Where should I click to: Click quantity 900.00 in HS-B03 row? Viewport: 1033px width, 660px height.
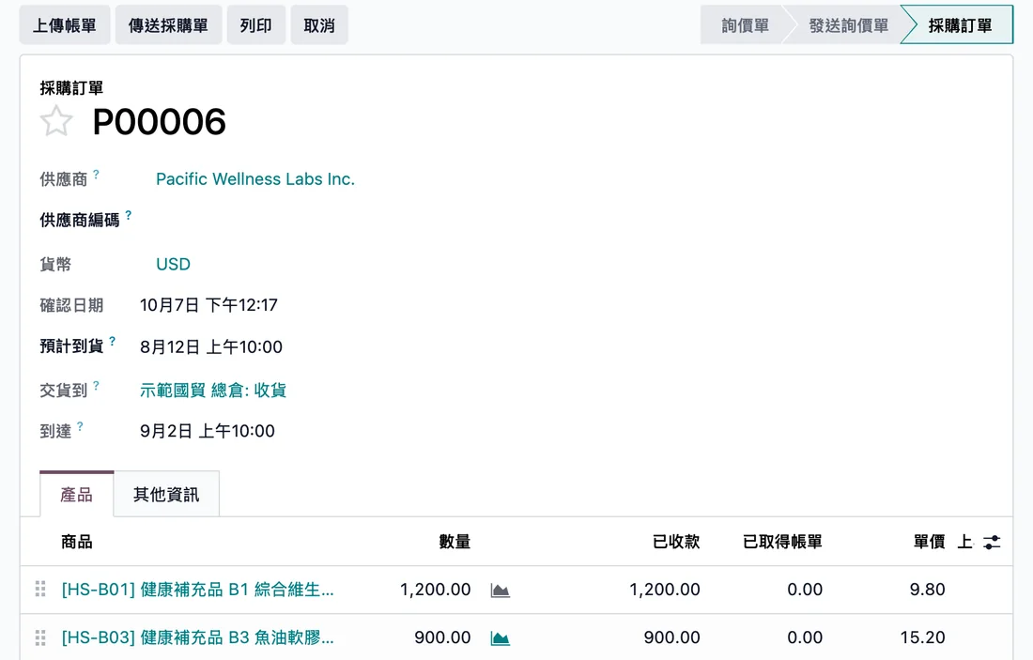point(442,637)
